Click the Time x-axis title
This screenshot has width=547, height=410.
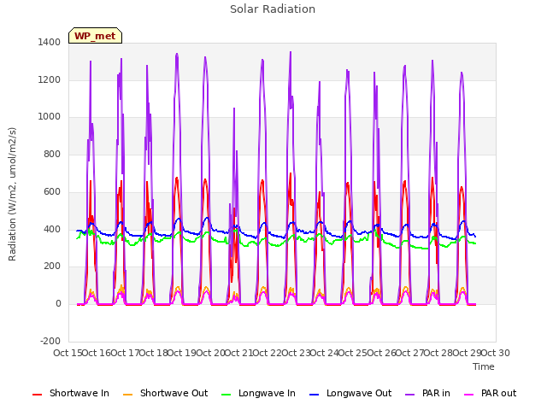tap(484, 366)
